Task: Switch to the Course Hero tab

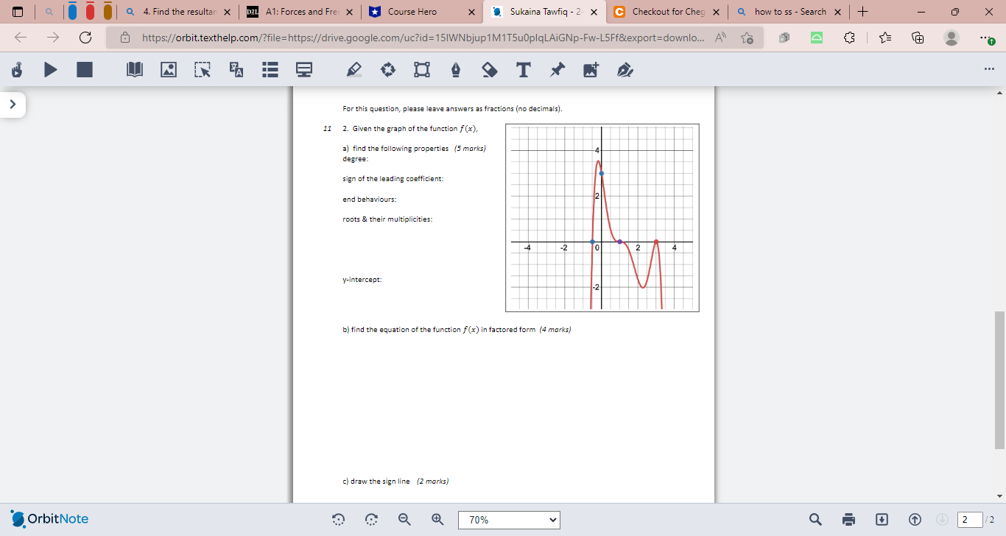Action: tap(412, 12)
